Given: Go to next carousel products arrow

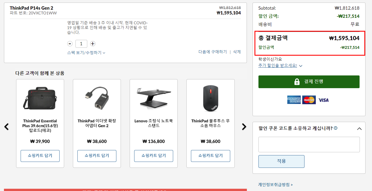Looking at the screenshot, I should (x=244, y=127).
